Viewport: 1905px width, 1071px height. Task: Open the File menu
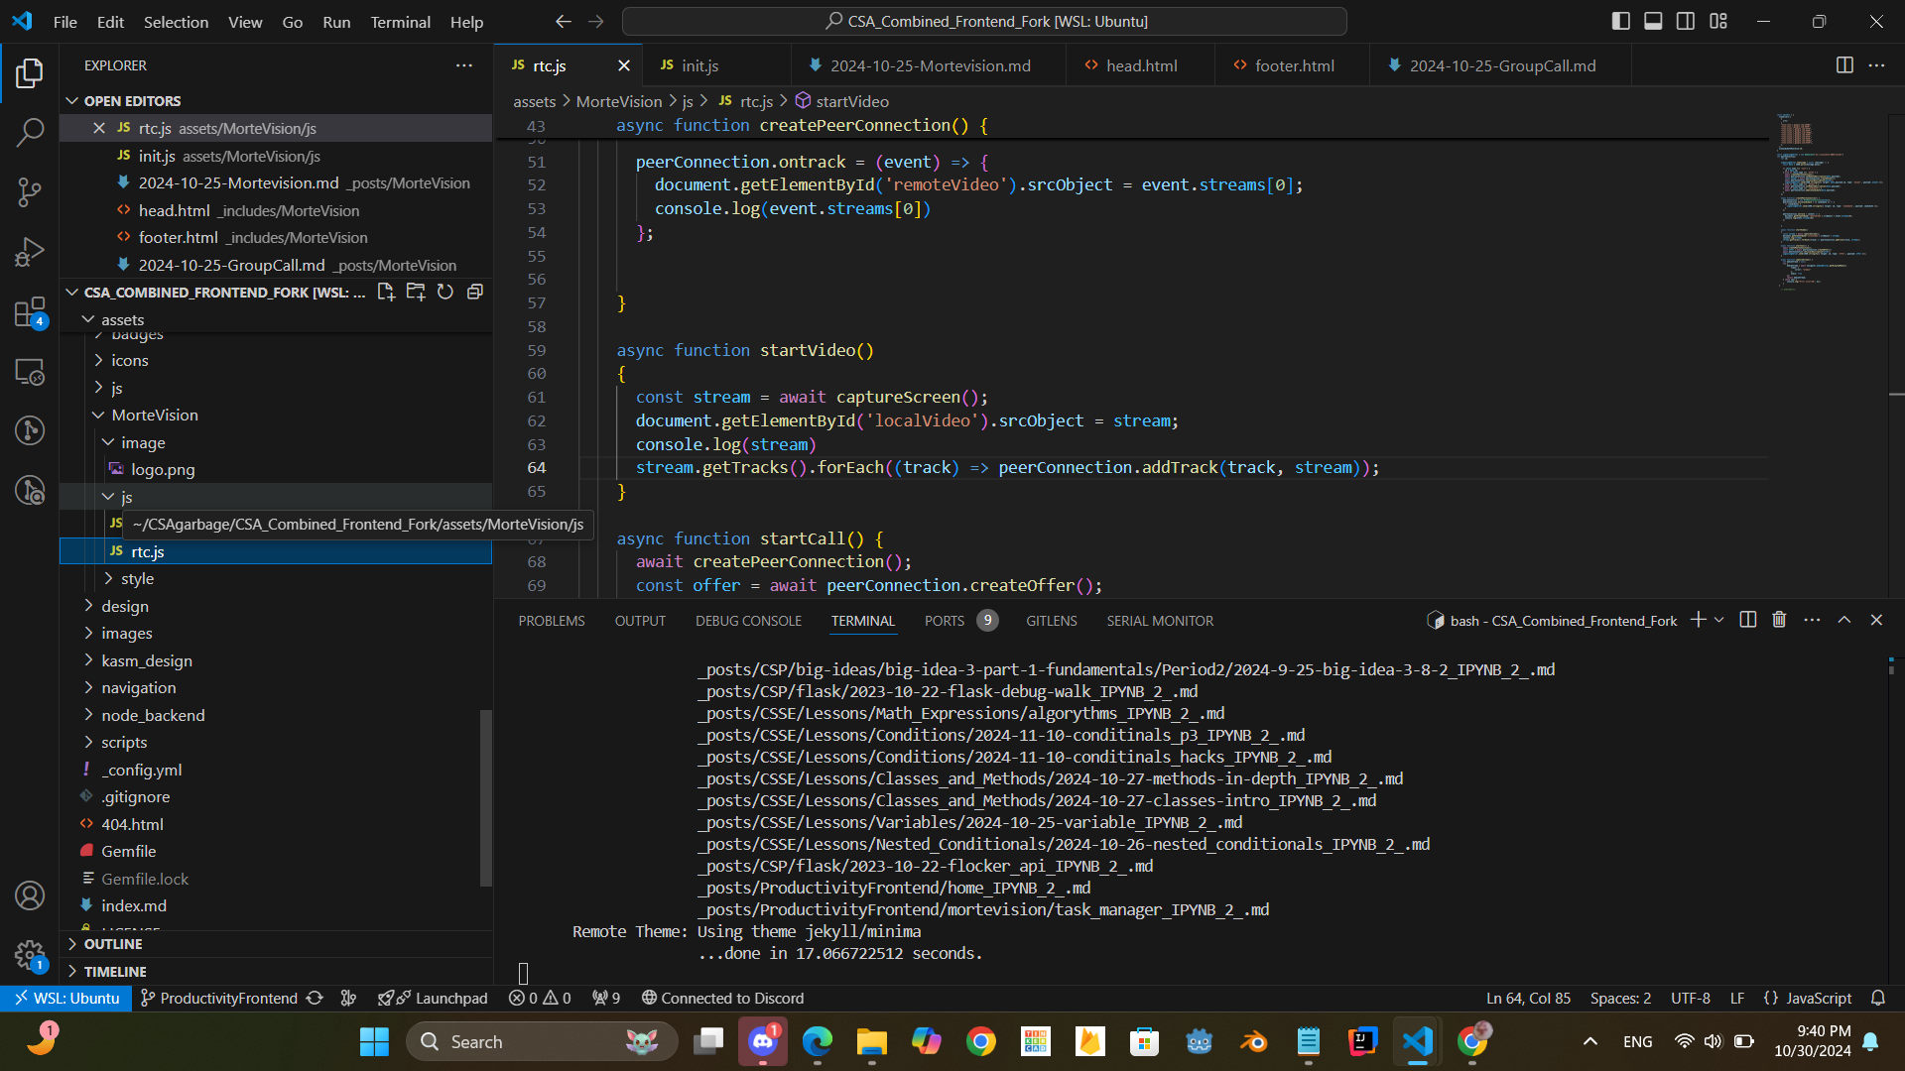pos(64,21)
